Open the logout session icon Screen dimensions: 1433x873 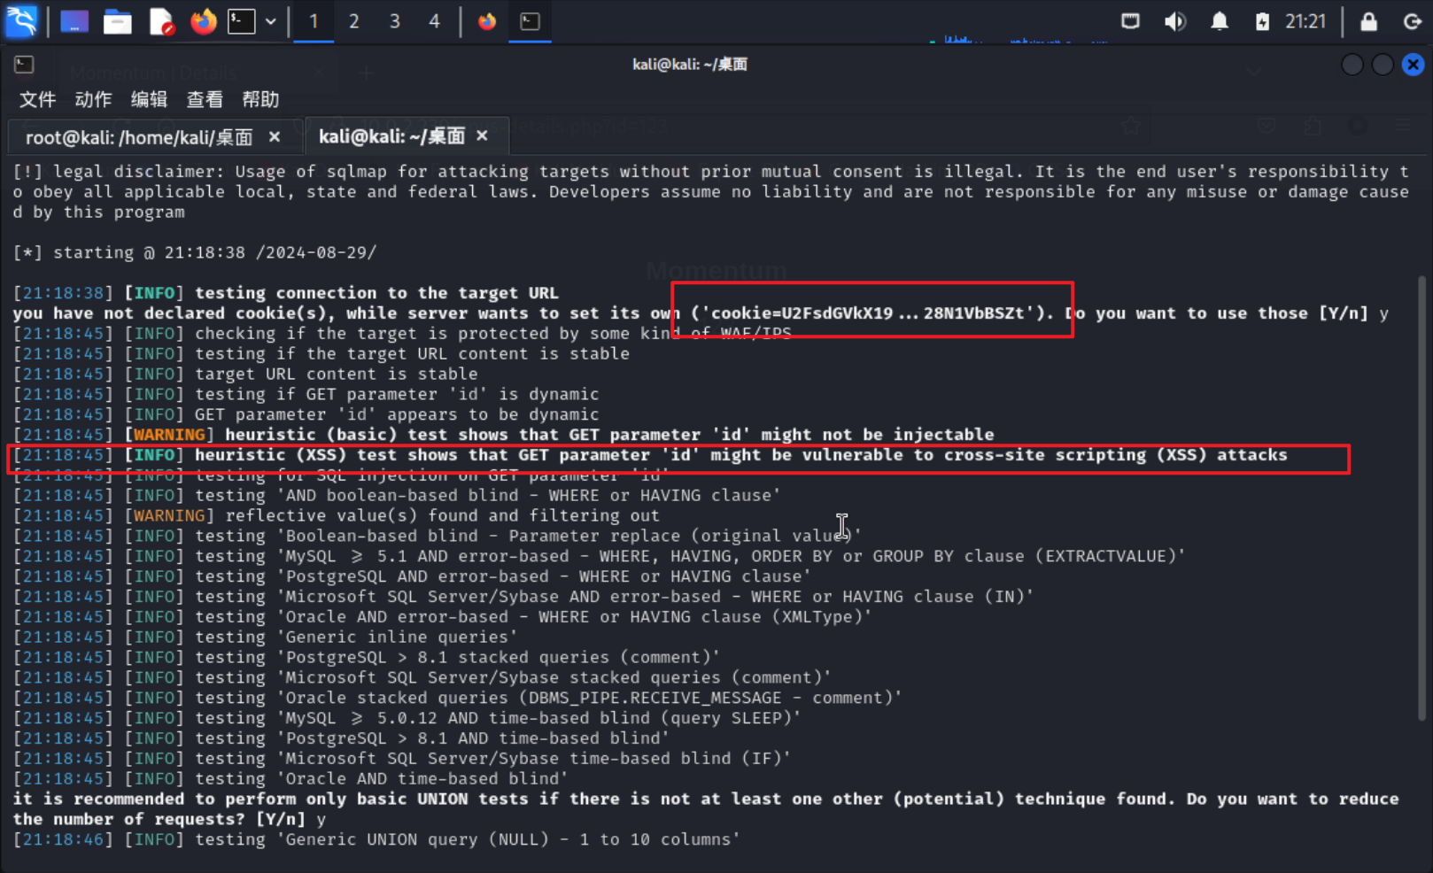pos(1413,21)
